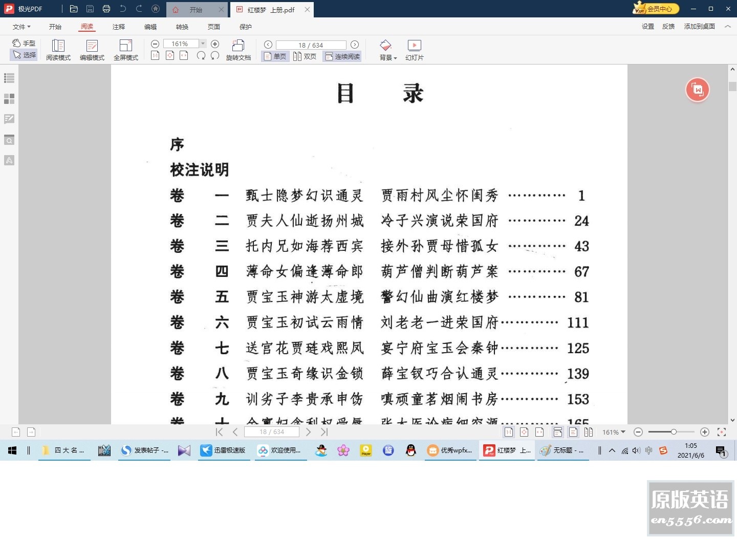
Task: Open the annotations sidebar panel
Action: click(9, 119)
